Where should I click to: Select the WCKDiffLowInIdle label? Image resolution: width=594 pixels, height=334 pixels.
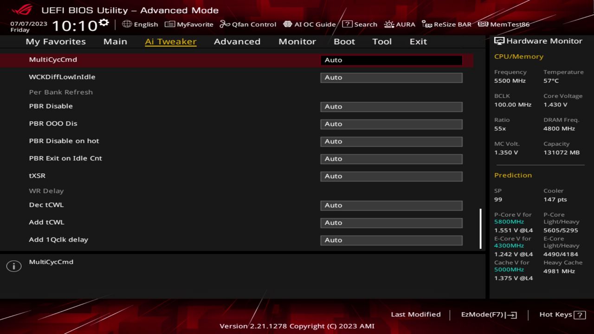click(62, 77)
